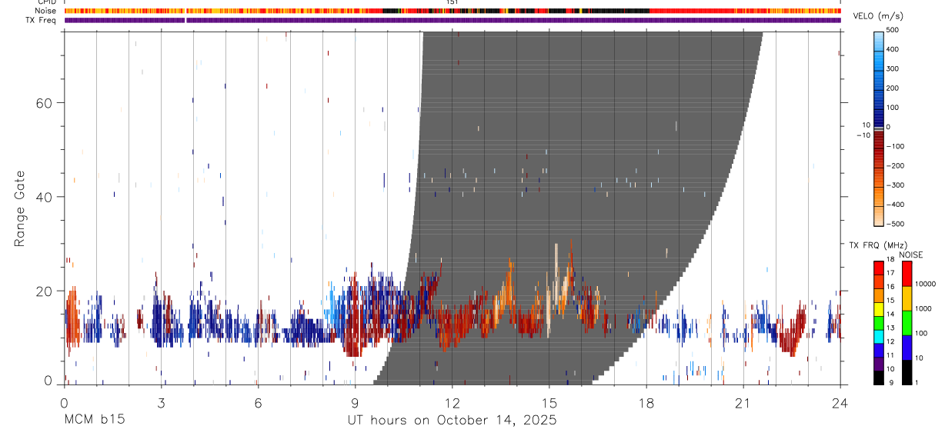Screen dimensions: 945x436
Task: Click the red NOISE swatch above 10000
Action: tap(907, 274)
